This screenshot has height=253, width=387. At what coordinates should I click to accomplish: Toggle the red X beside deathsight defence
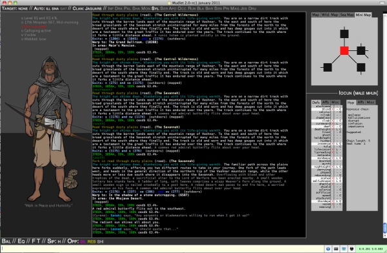tap(332, 130)
